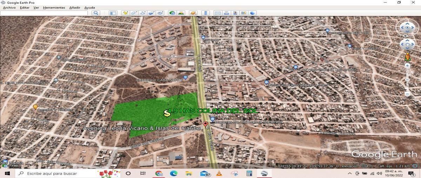Screen dimensions: 421x178
Task: Click the Move joystick hand control
Action: [x=407, y=44]
